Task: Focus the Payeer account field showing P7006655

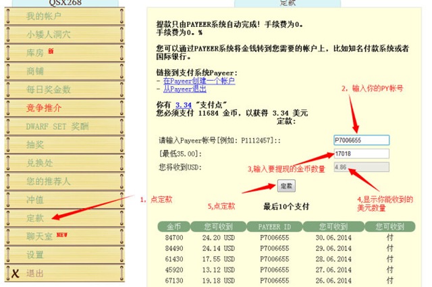Action: click(361, 140)
